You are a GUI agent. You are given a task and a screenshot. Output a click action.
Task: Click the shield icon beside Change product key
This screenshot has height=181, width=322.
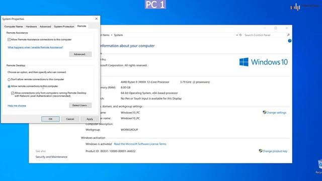point(261,151)
